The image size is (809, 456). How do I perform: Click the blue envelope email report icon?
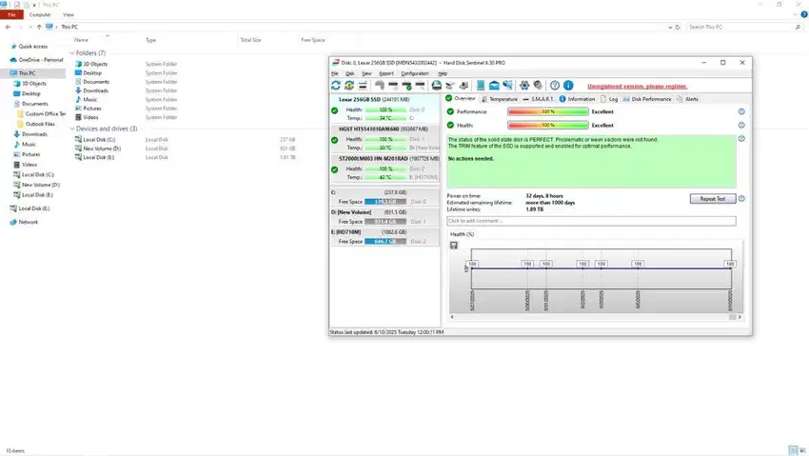tap(494, 86)
